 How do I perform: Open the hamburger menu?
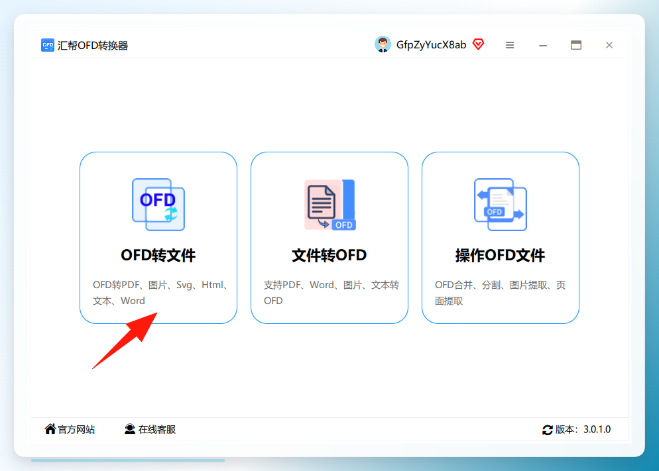click(510, 45)
